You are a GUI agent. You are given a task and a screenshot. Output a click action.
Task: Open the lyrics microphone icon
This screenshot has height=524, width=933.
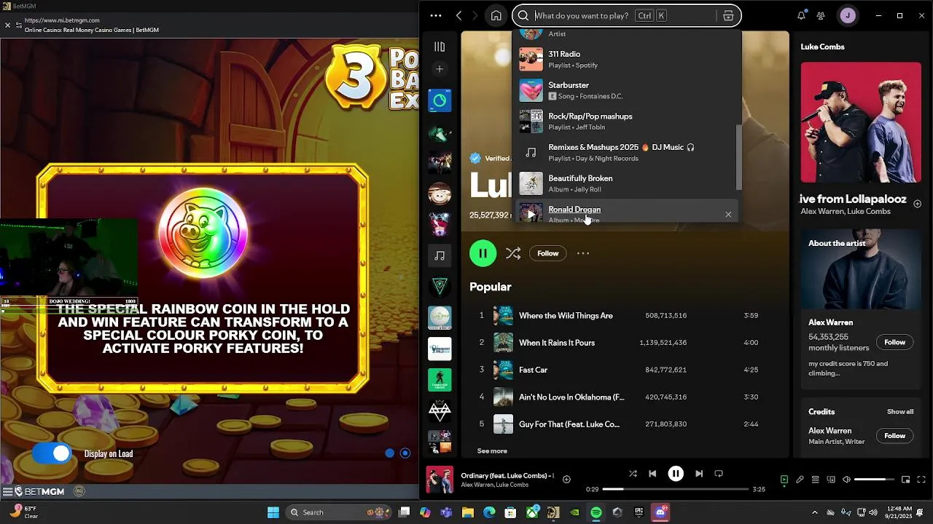click(x=800, y=480)
